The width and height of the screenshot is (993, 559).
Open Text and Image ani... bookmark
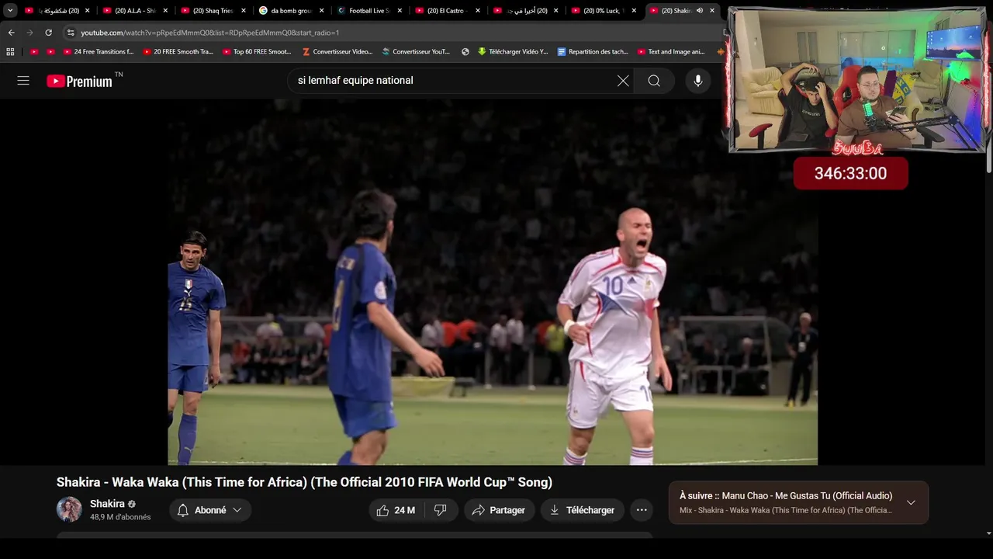pyautogui.click(x=671, y=52)
